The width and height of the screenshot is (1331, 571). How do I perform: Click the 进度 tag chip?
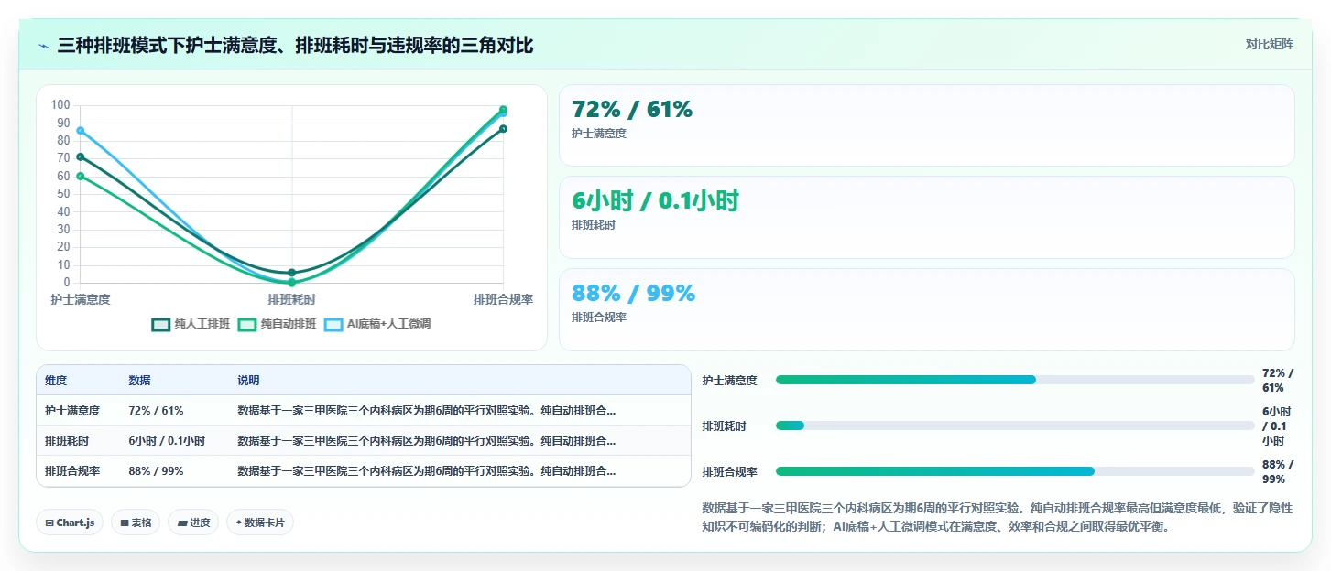pyautogui.click(x=193, y=523)
